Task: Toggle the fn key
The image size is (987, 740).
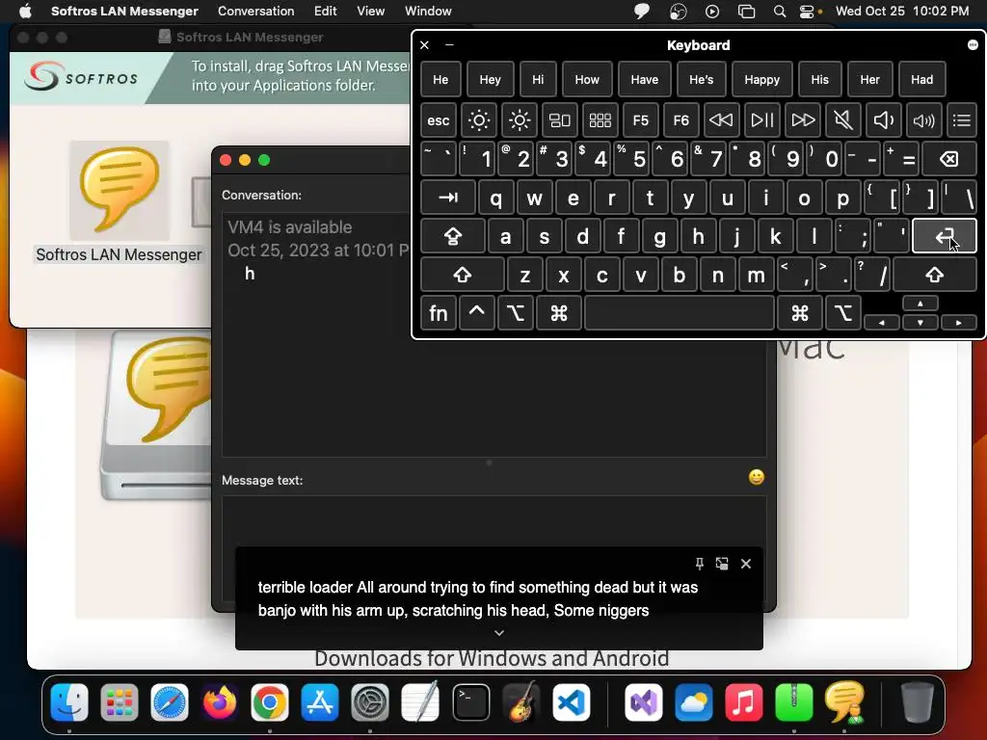Action: (439, 313)
